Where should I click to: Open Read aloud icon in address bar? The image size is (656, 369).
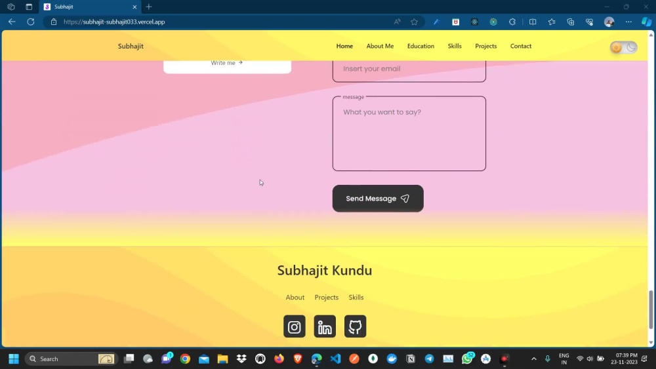tap(397, 22)
